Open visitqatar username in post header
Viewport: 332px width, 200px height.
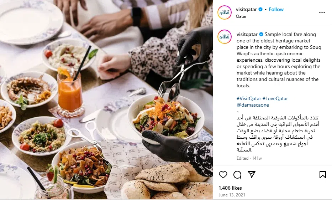coord(246,9)
